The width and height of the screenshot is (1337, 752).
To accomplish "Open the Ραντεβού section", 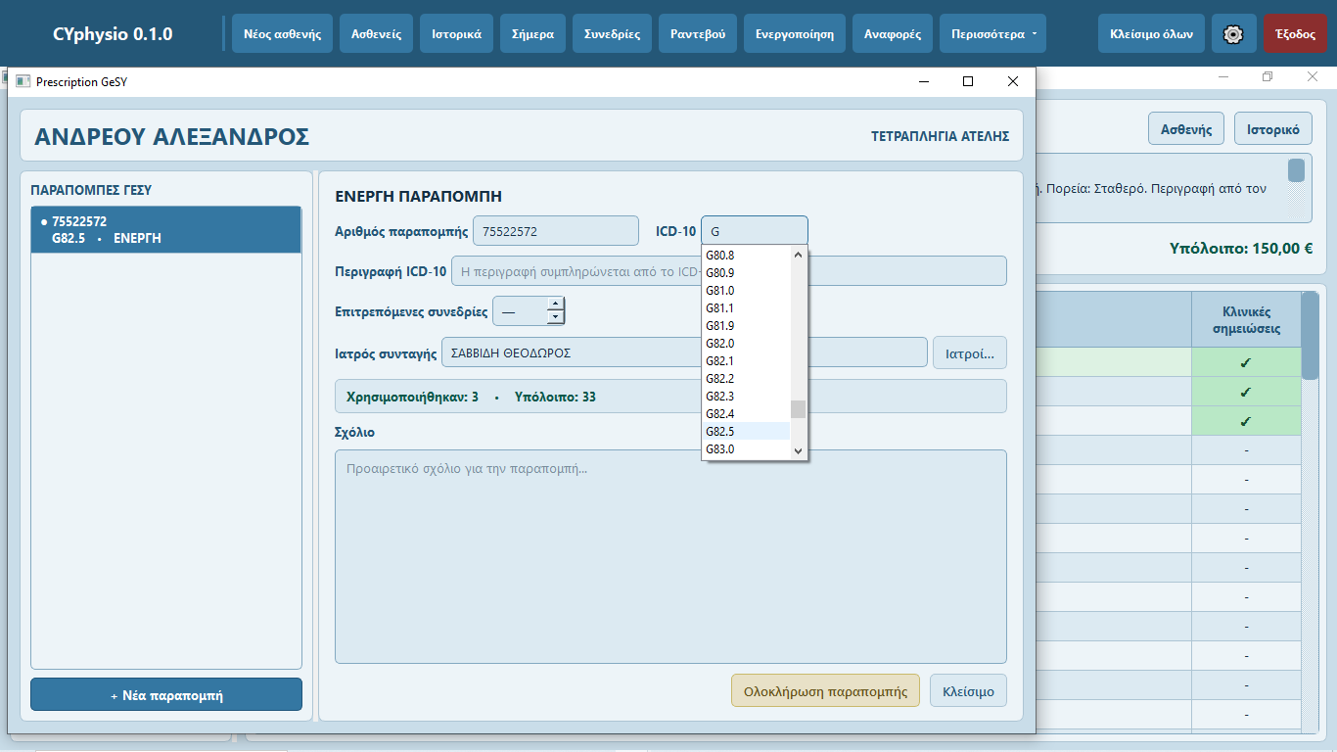I will click(698, 33).
